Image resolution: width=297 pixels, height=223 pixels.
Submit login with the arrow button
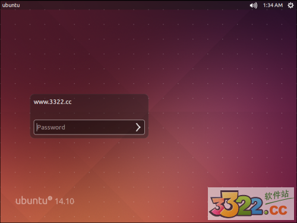point(138,127)
